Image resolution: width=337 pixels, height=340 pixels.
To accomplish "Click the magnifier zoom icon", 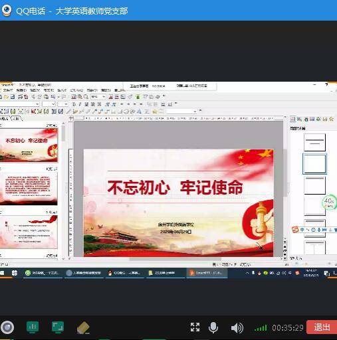I will [86, 97].
